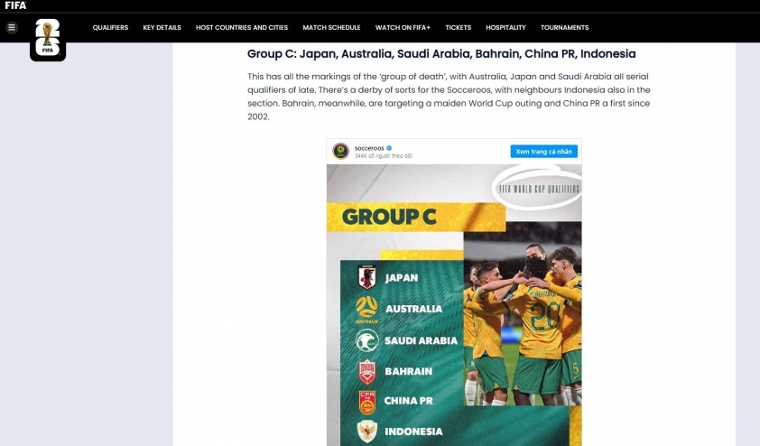Click the World Cup 26 logo
The width and height of the screenshot is (760, 446).
coord(48,39)
